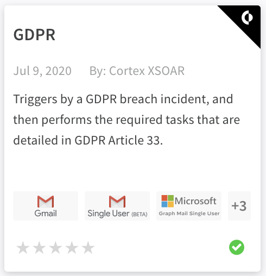Rate the pack four stars
The height and width of the screenshot is (276, 266).
pyautogui.click(x=72, y=247)
